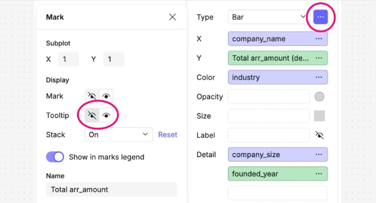Open founded_year detail field options

click(319, 174)
